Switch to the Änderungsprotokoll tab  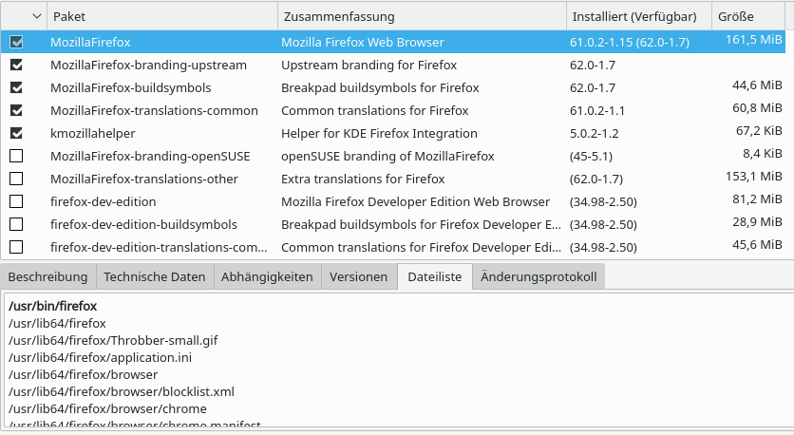[x=539, y=277]
